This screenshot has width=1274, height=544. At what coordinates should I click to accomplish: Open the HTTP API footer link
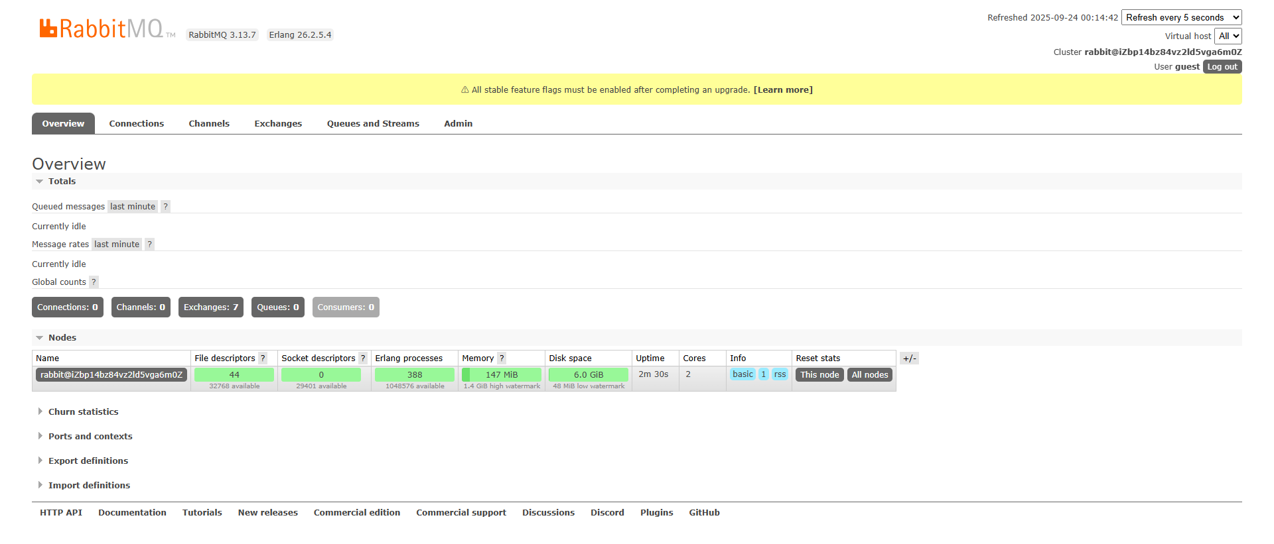point(61,513)
